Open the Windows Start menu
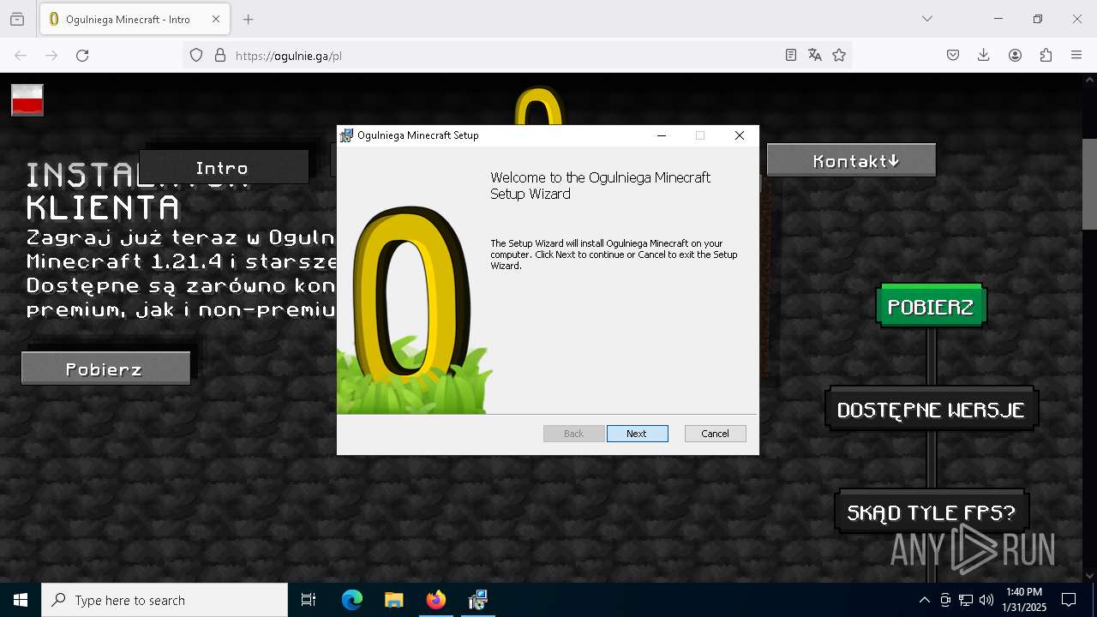Image resolution: width=1097 pixels, height=617 pixels. tap(21, 600)
